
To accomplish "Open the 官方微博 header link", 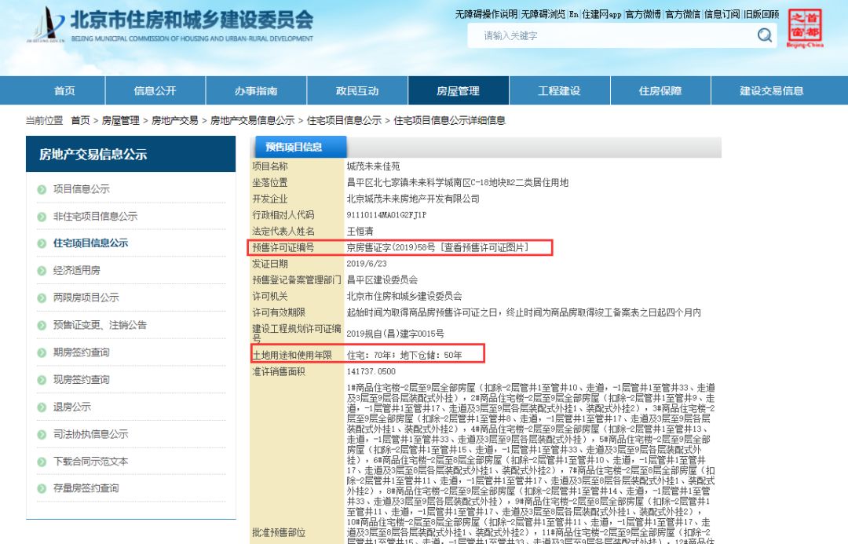I will (x=641, y=13).
